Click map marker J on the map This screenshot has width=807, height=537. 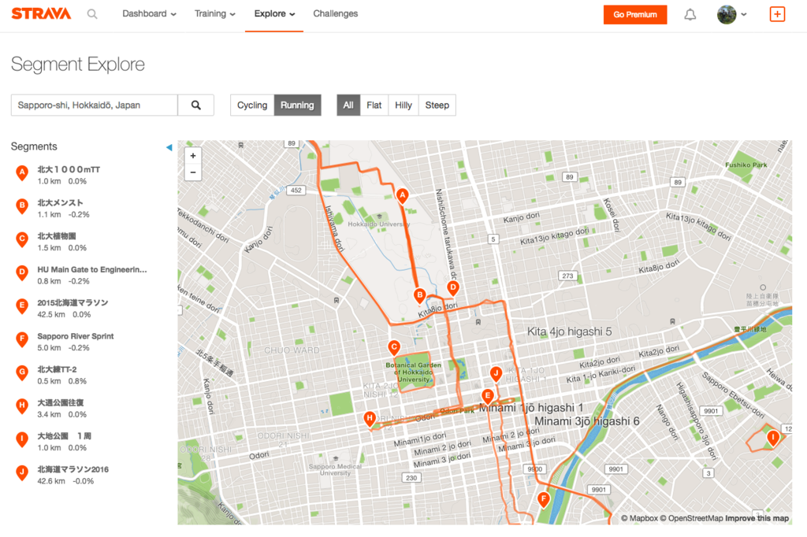pos(496,373)
